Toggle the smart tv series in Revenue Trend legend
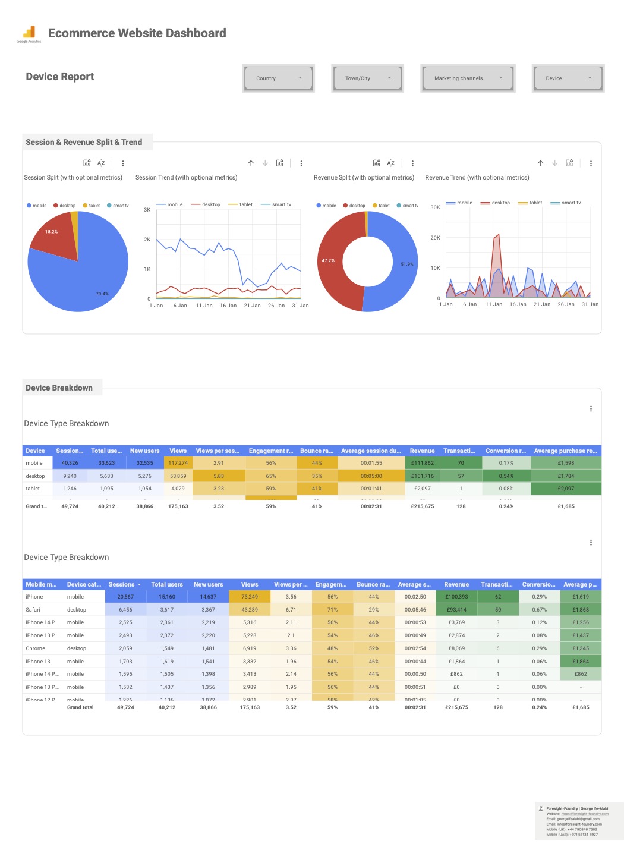The image size is (624, 847). click(568, 202)
